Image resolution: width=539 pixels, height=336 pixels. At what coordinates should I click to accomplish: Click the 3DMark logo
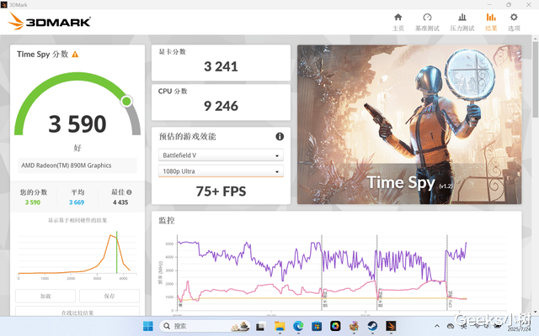(x=49, y=21)
